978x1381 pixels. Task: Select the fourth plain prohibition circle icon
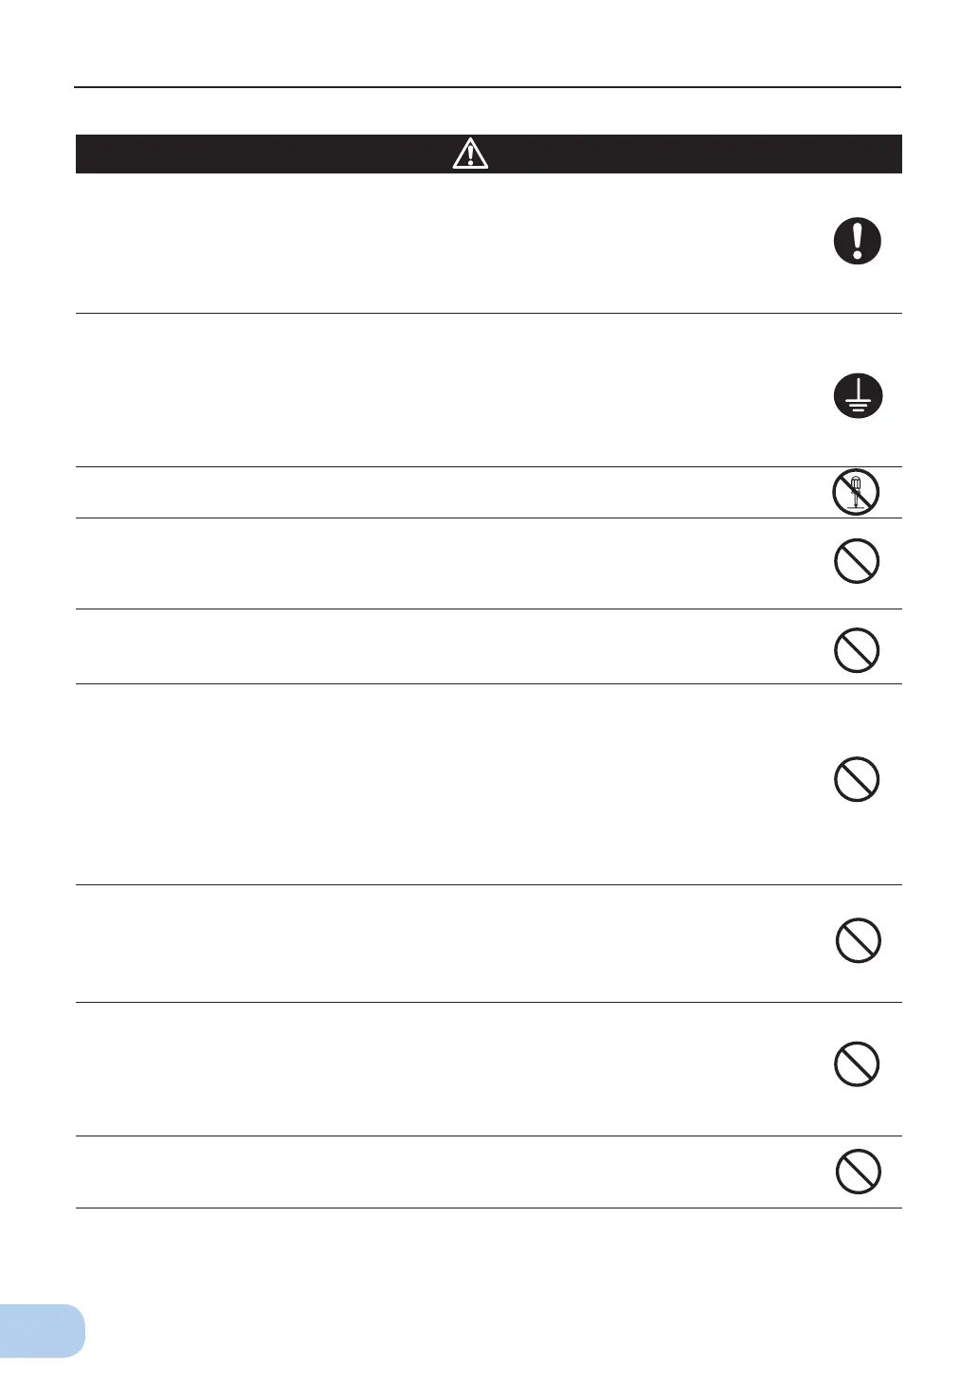859,940
